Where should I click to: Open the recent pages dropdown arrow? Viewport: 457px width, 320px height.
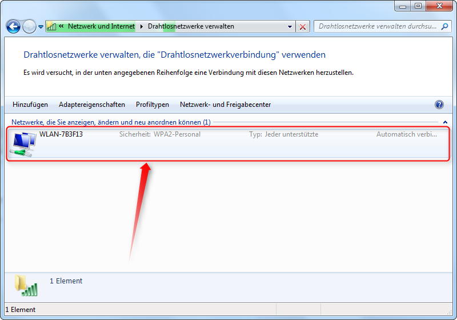(41, 27)
